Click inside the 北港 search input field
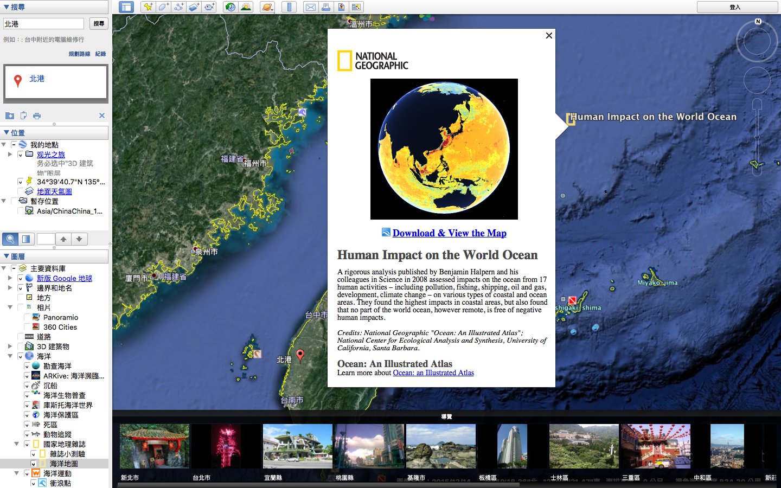781x488 pixels. tap(43, 24)
